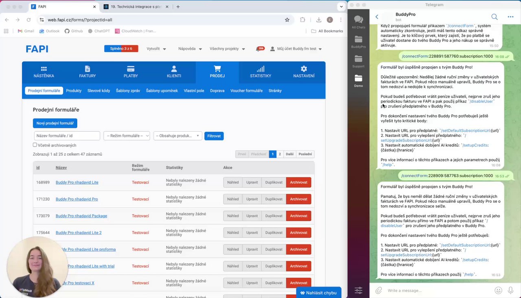
Task: Search within the BuddyPro chat
Action: [494, 17]
